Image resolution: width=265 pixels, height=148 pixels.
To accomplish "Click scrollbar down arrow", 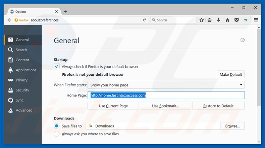I will coord(259,142).
